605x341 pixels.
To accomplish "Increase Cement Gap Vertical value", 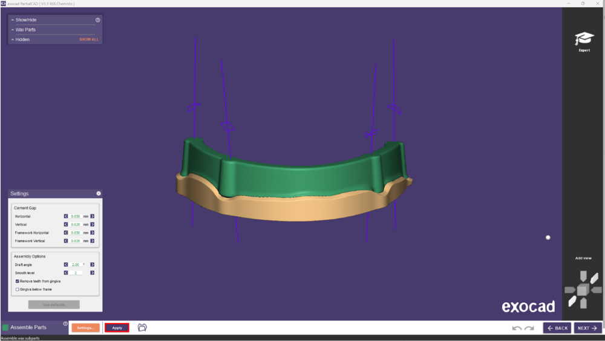I will (92, 224).
